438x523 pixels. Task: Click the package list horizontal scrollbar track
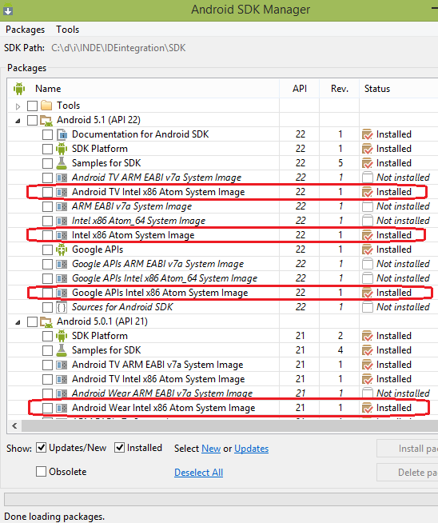pyautogui.click(x=230, y=426)
